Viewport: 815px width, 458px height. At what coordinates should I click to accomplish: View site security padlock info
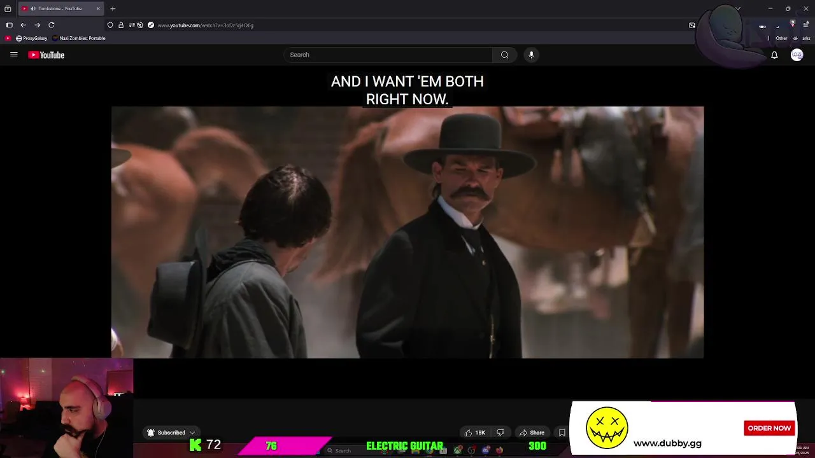click(121, 25)
